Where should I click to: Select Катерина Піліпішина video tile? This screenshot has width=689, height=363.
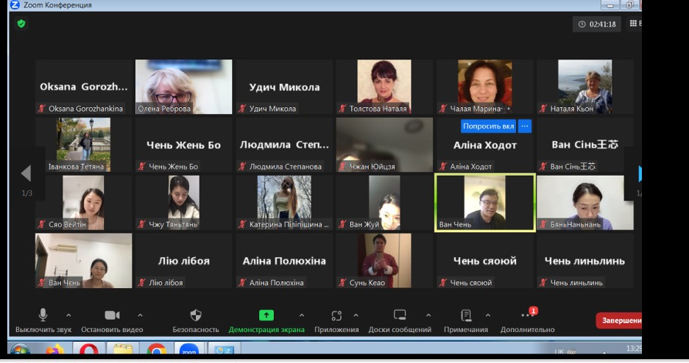(x=284, y=203)
